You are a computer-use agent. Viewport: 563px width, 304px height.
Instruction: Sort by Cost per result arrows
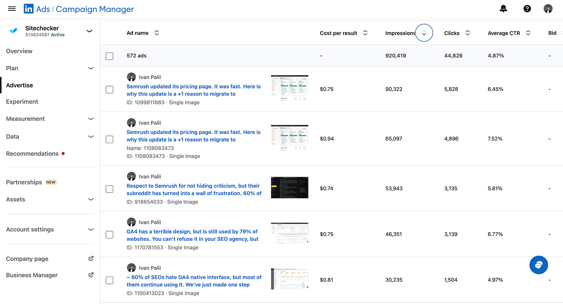(x=365, y=33)
